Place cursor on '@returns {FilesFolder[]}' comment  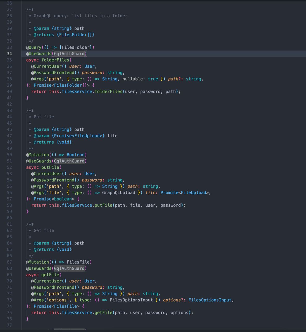coord(64,35)
